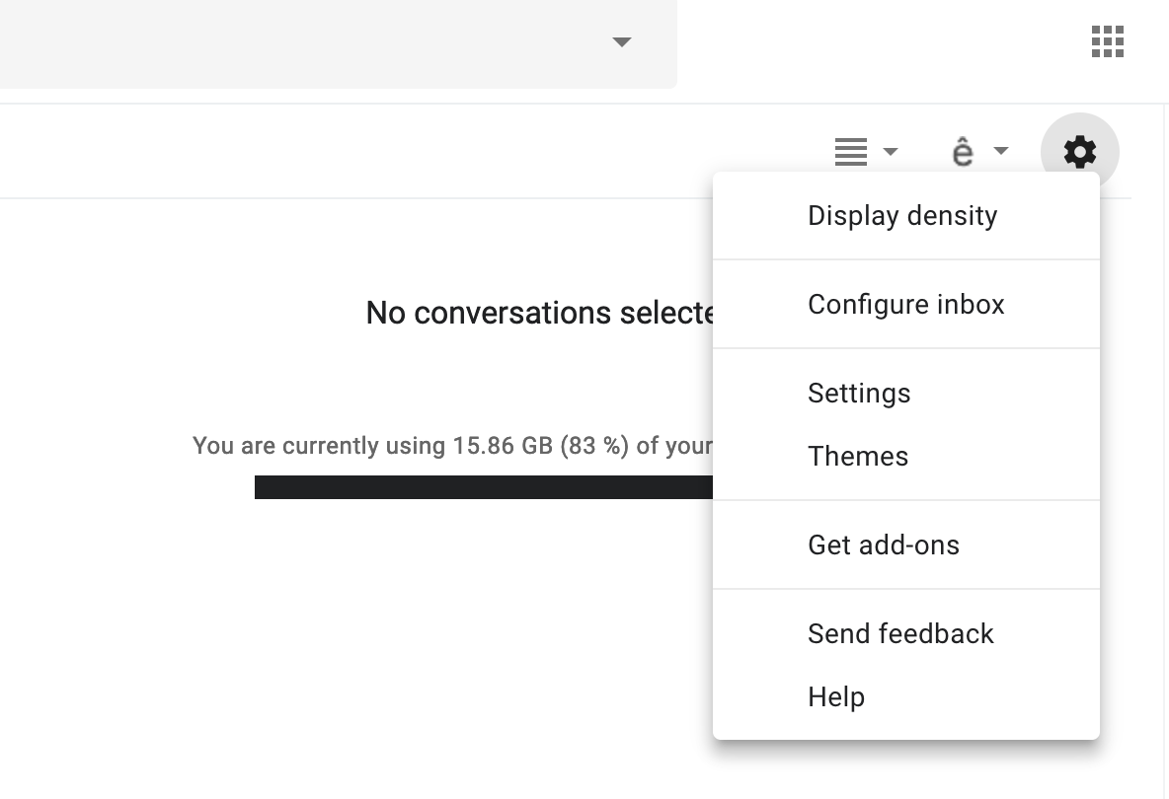The height and width of the screenshot is (799, 1169).
Task: Open Help from the gear menu
Action: [835, 697]
